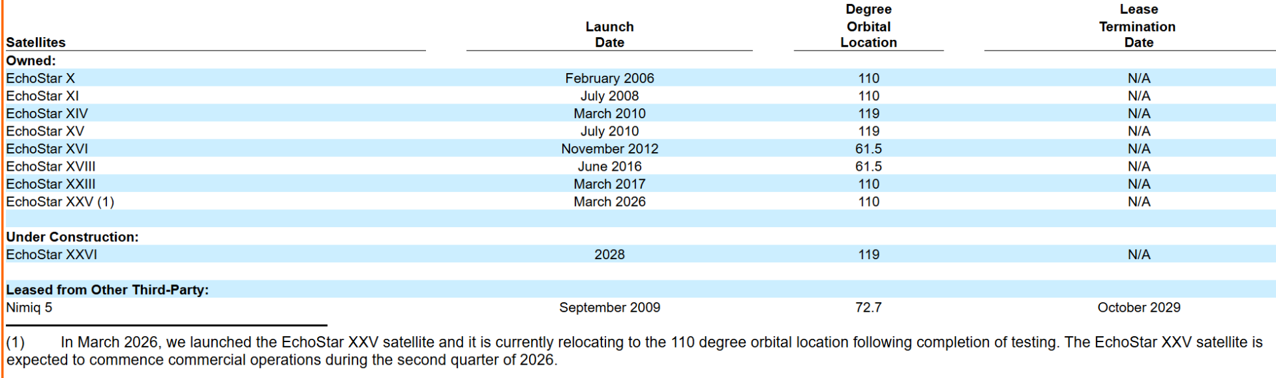This screenshot has width=1276, height=378.
Task: Select 'EchoStar XV' satellite name
Action: (x=45, y=131)
